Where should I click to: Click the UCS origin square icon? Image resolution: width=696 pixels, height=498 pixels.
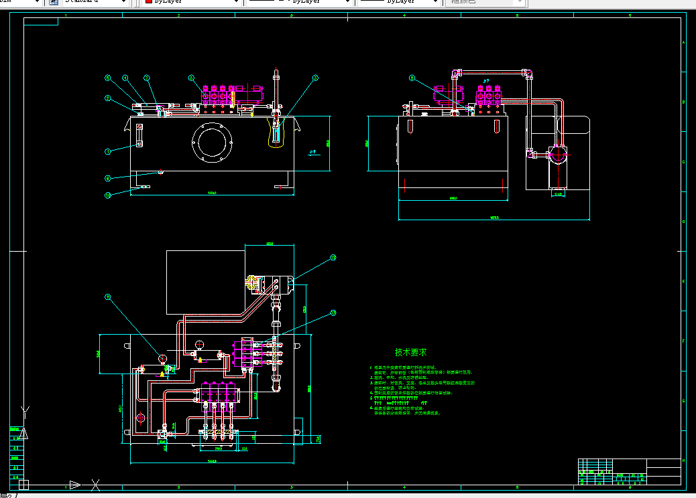(24, 485)
